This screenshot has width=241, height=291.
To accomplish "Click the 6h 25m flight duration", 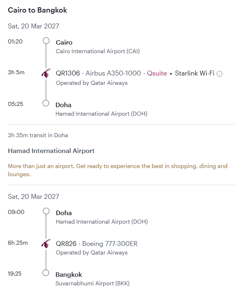I will tap(18, 243).
